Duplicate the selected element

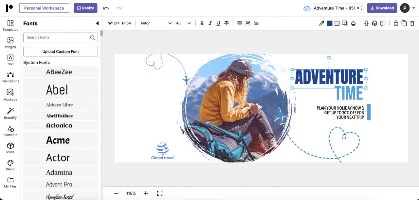(404, 23)
